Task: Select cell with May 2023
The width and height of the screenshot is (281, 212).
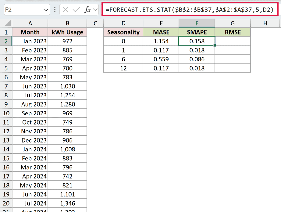Action: (x=30, y=77)
